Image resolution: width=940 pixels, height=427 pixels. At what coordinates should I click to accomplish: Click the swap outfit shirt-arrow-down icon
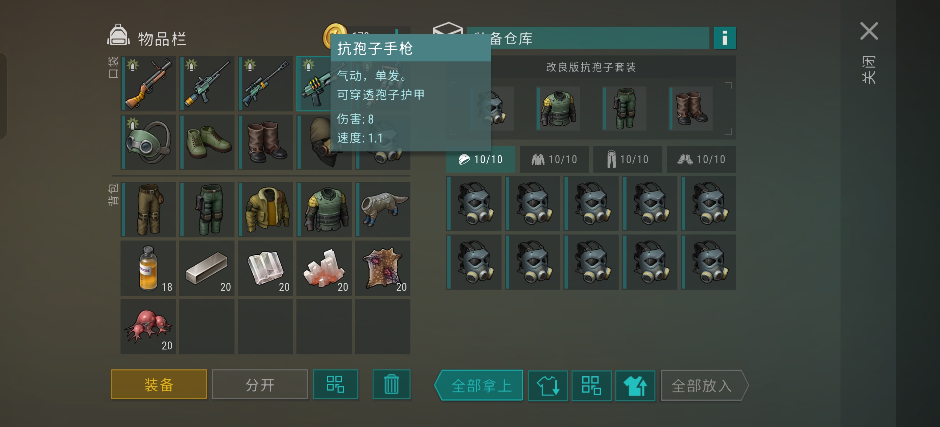point(548,385)
